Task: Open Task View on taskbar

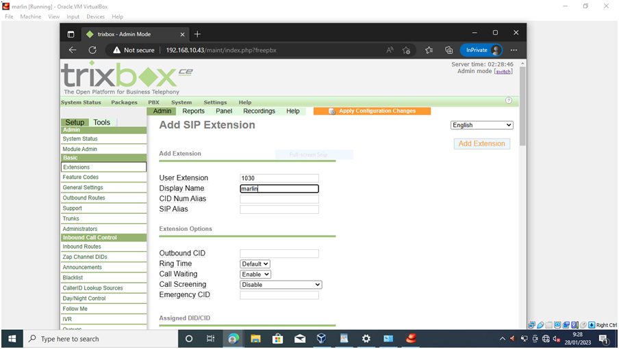Action: [x=210, y=339]
